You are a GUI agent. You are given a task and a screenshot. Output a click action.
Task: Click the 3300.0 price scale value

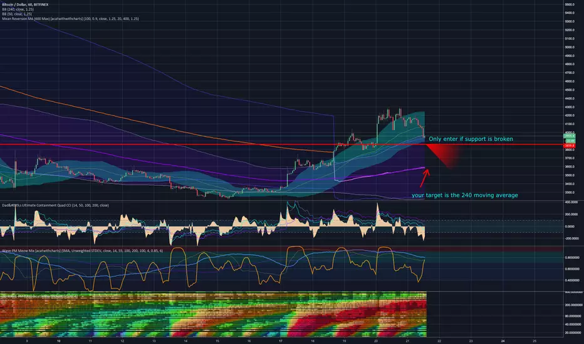(x=570, y=193)
